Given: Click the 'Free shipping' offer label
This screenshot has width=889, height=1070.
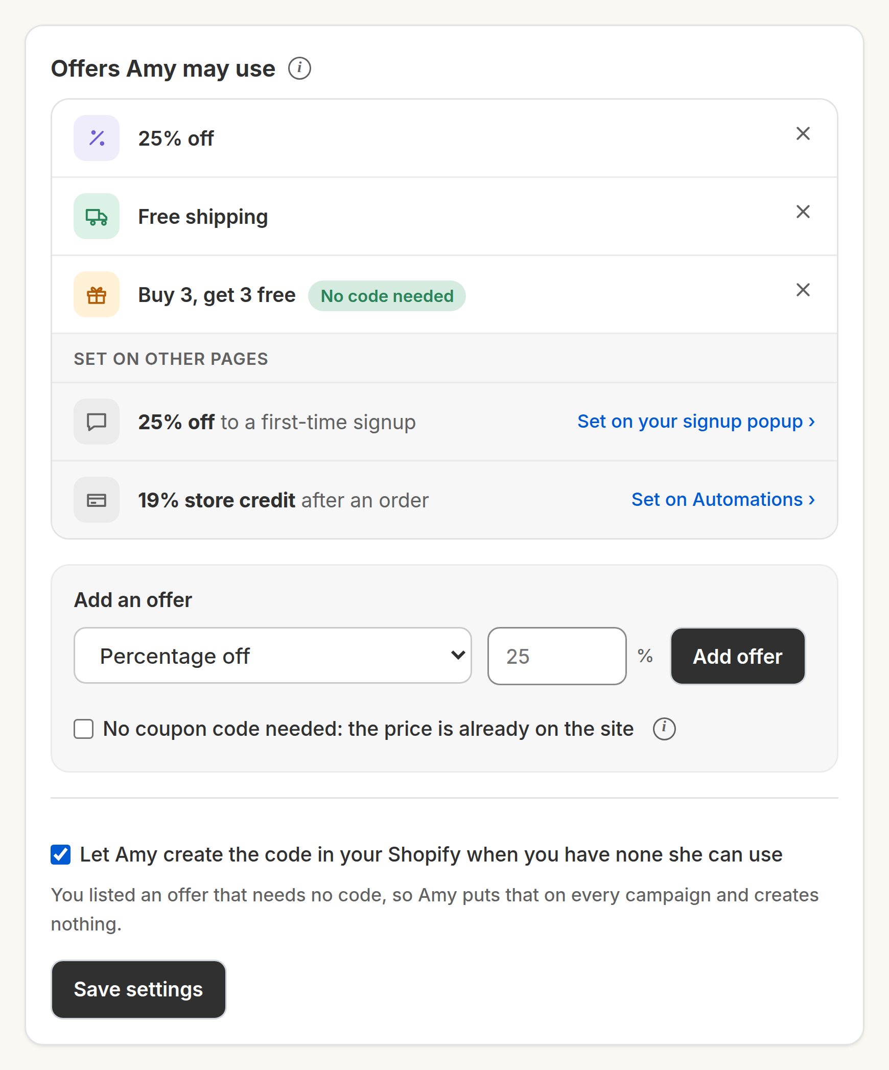Looking at the screenshot, I should [203, 217].
